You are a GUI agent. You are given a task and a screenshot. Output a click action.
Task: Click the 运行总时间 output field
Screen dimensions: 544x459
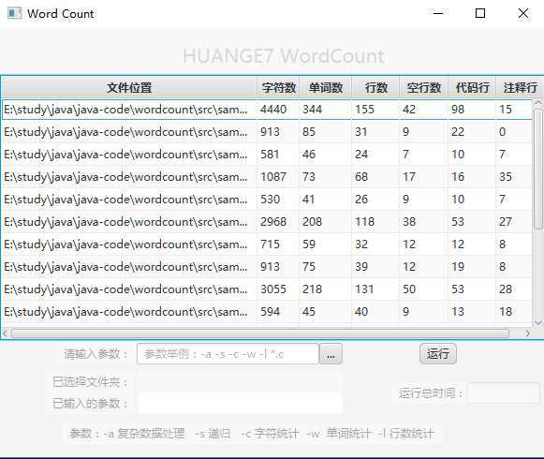click(504, 393)
